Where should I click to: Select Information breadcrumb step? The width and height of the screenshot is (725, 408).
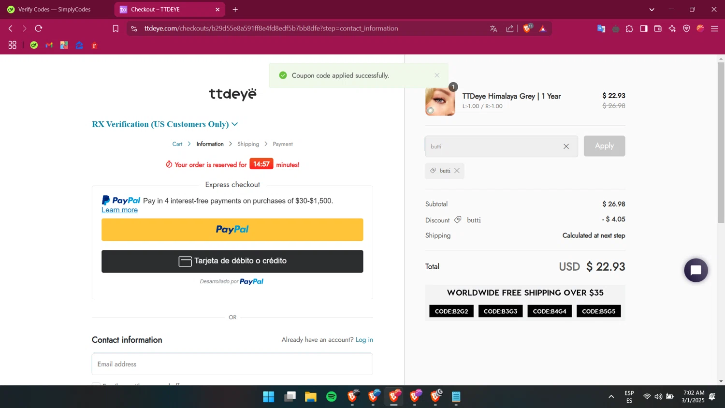(210, 144)
